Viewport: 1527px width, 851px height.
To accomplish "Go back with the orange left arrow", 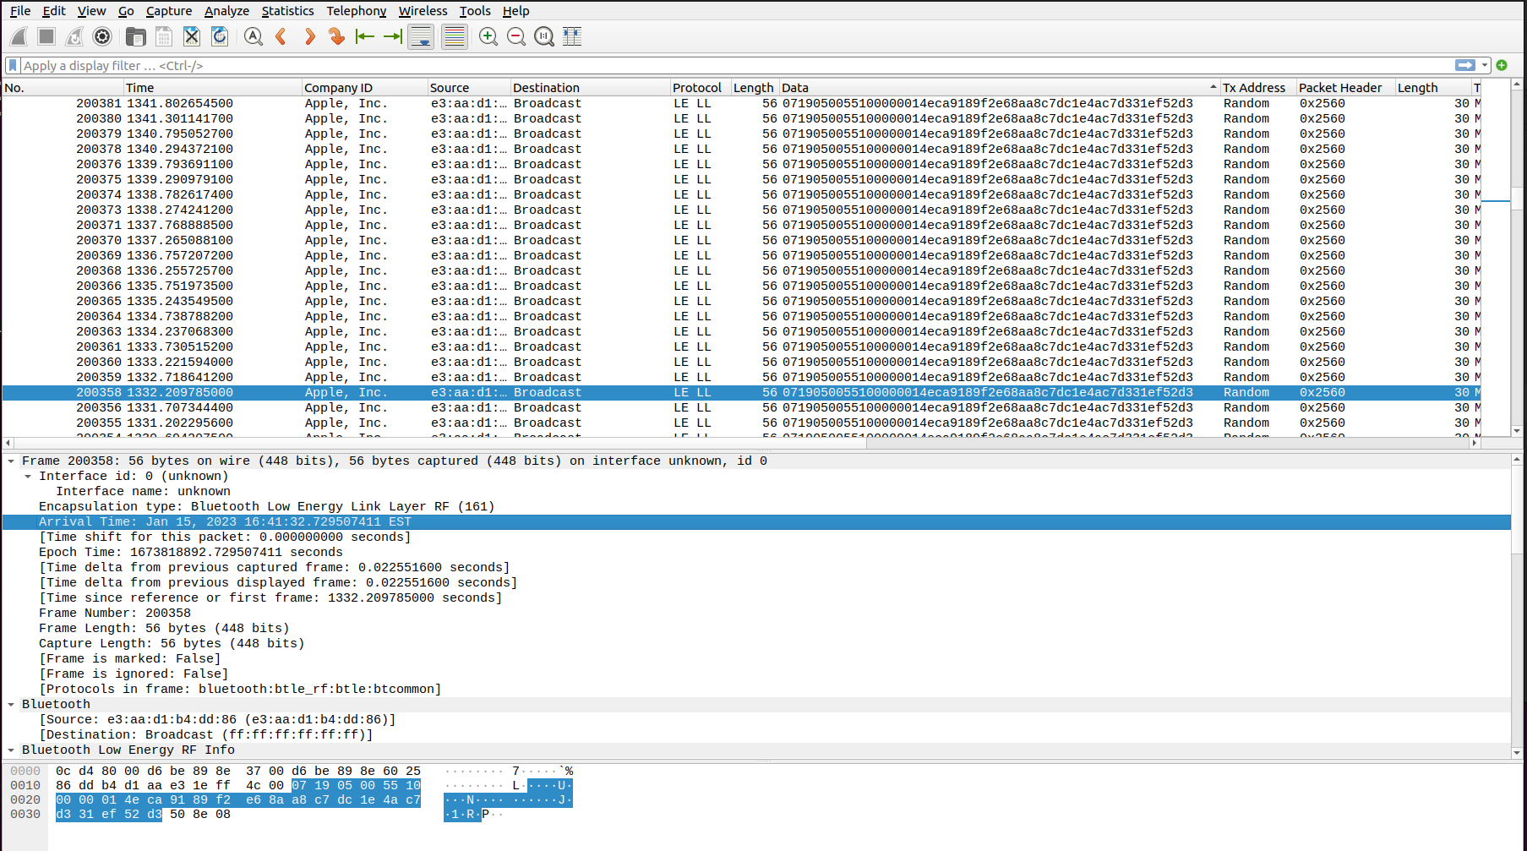I will (x=281, y=36).
